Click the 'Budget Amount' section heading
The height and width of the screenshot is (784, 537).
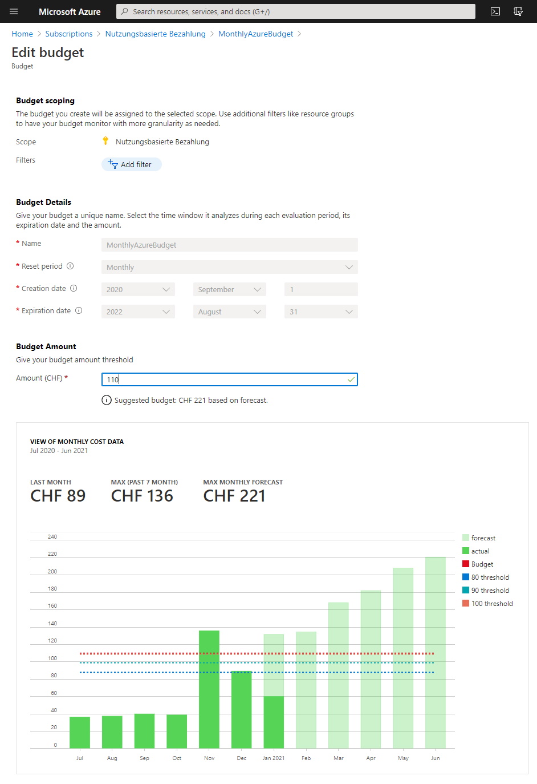click(x=46, y=346)
